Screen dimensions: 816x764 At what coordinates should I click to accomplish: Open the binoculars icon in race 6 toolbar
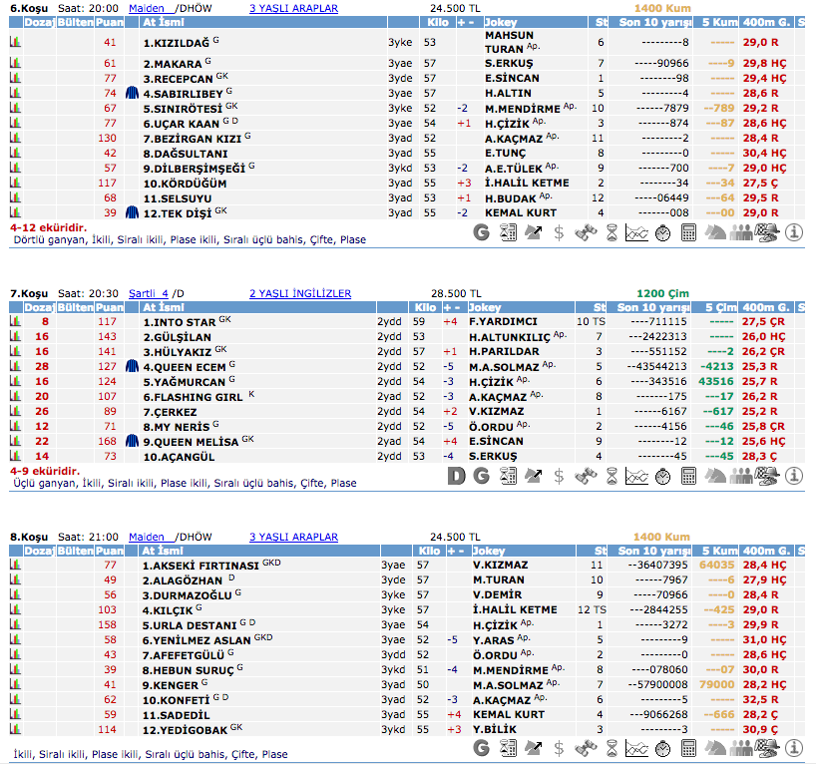click(x=586, y=233)
